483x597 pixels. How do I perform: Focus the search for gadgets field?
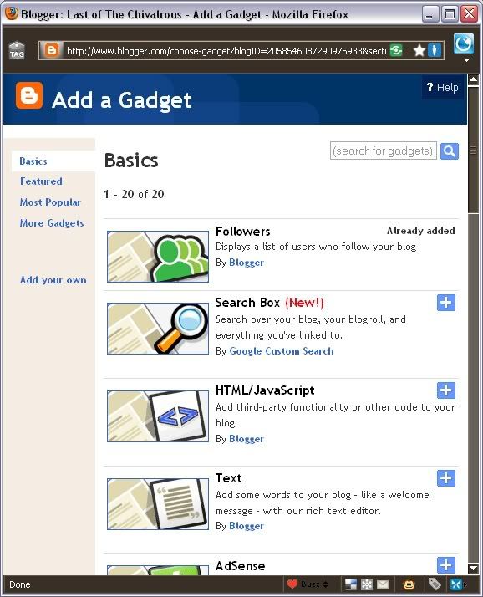[x=384, y=151]
